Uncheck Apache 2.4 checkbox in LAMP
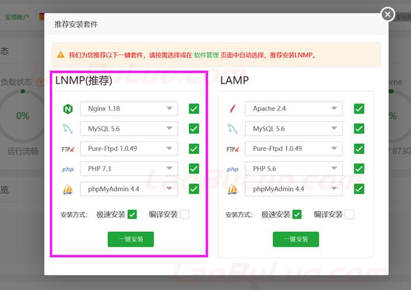Screen dimensions: 411x290 [359, 109]
